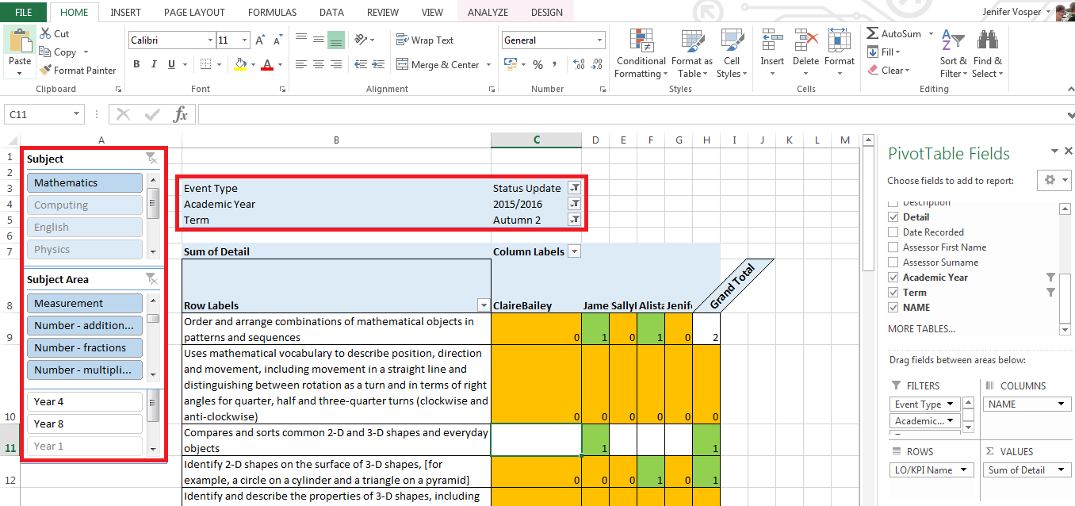Toggle the Mathematics slicer item
1075x506 pixels.
click(85, 182)
